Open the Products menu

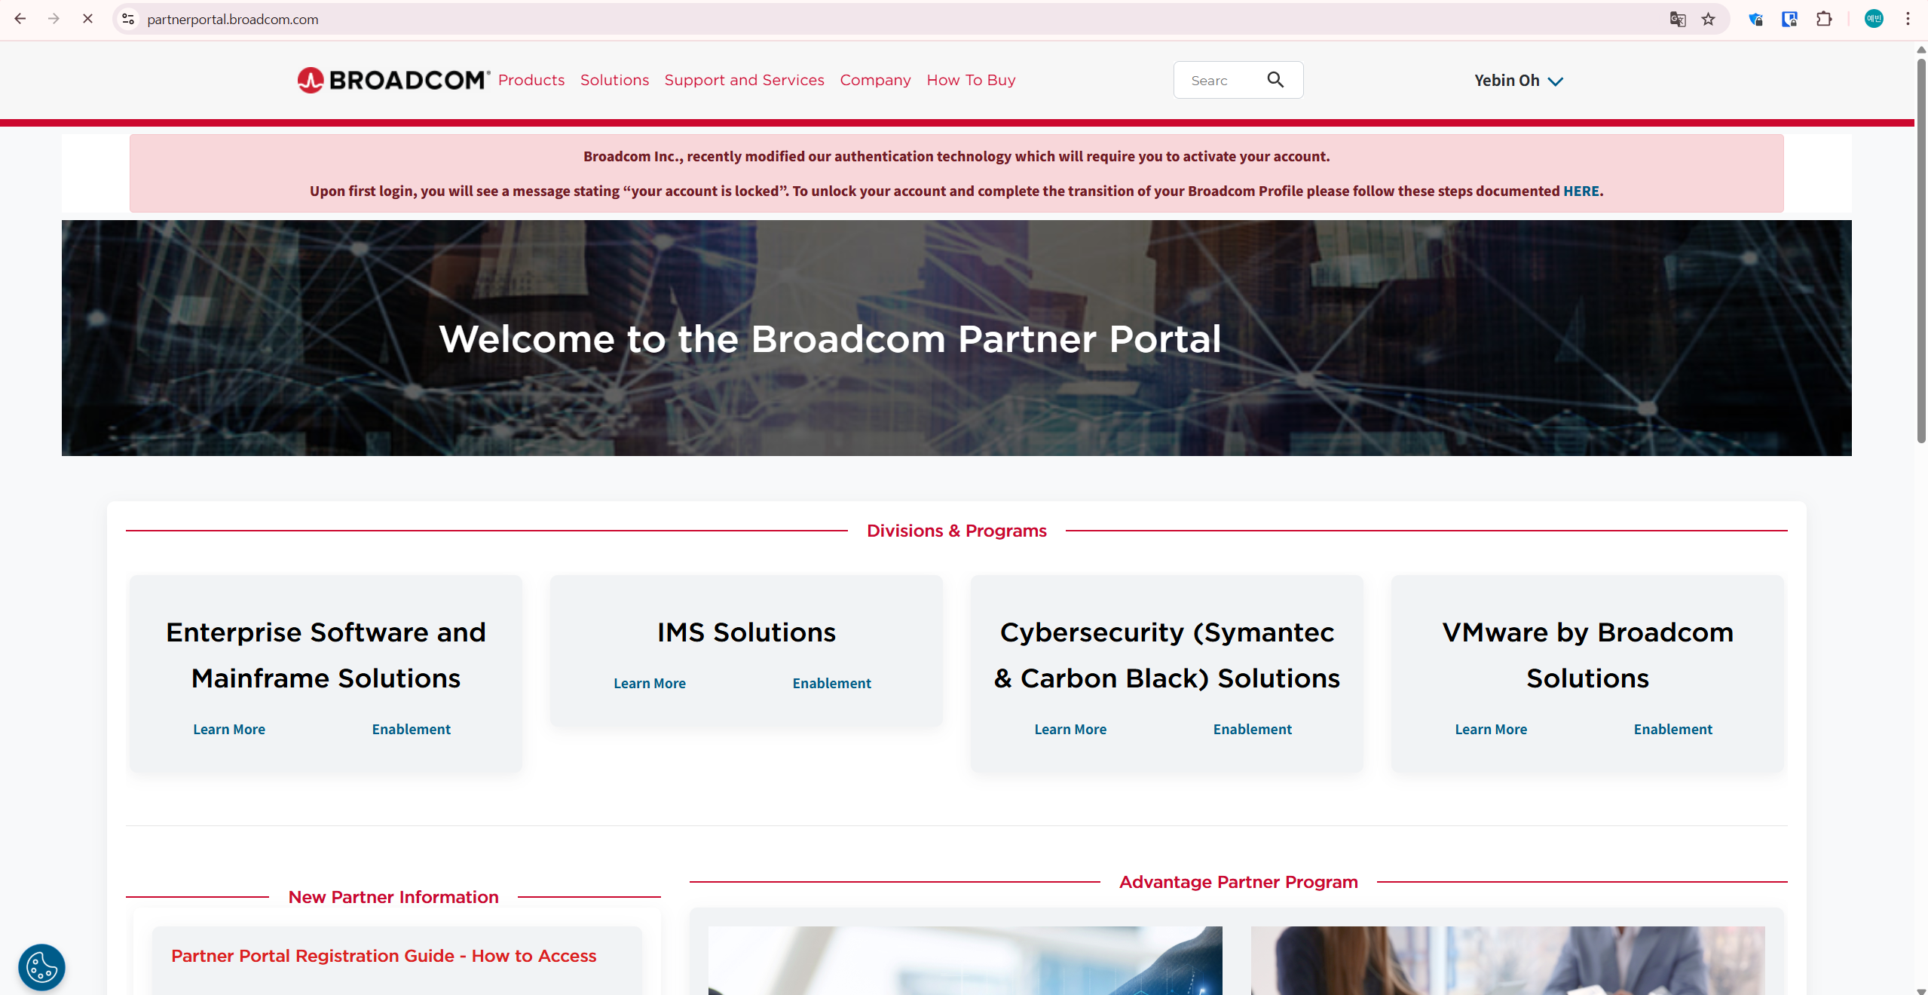click(531, 80)
